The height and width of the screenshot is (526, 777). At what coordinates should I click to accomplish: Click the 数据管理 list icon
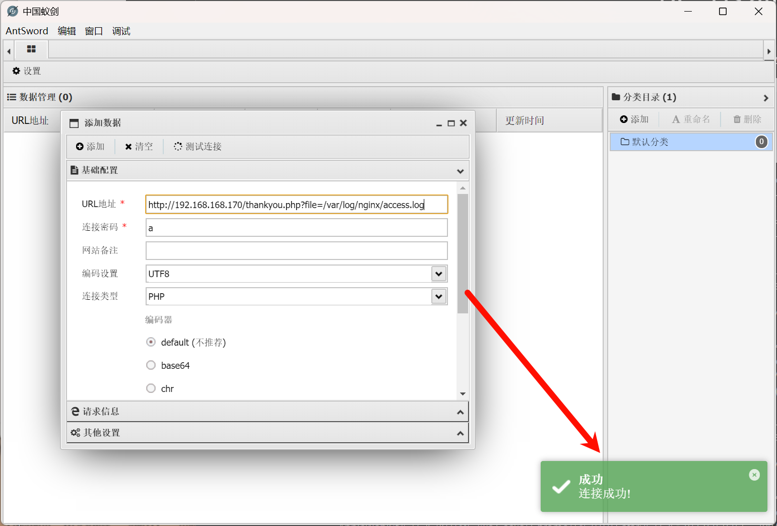(12, 97)
